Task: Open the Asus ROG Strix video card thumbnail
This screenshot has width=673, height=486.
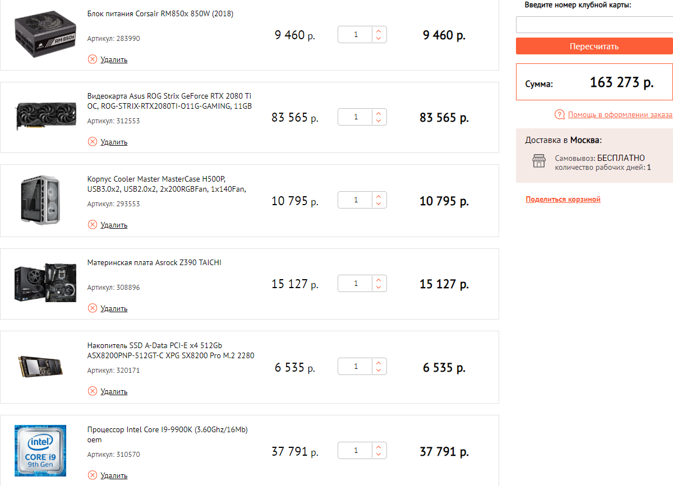Action: click(46, 117)
